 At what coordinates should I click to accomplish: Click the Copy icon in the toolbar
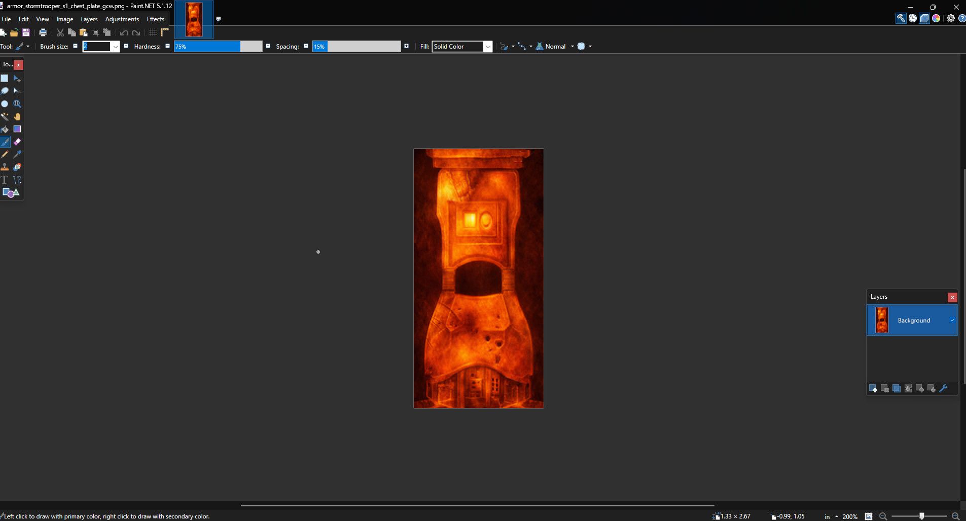point(72,32)
